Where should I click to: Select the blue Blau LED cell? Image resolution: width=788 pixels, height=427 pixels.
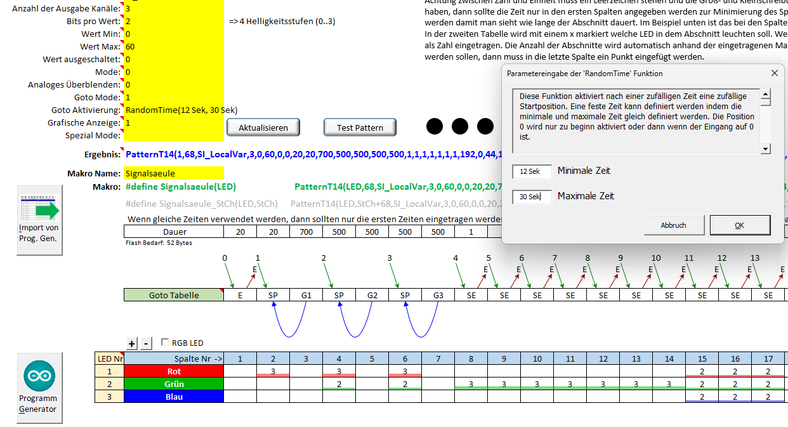coord(174,397)
